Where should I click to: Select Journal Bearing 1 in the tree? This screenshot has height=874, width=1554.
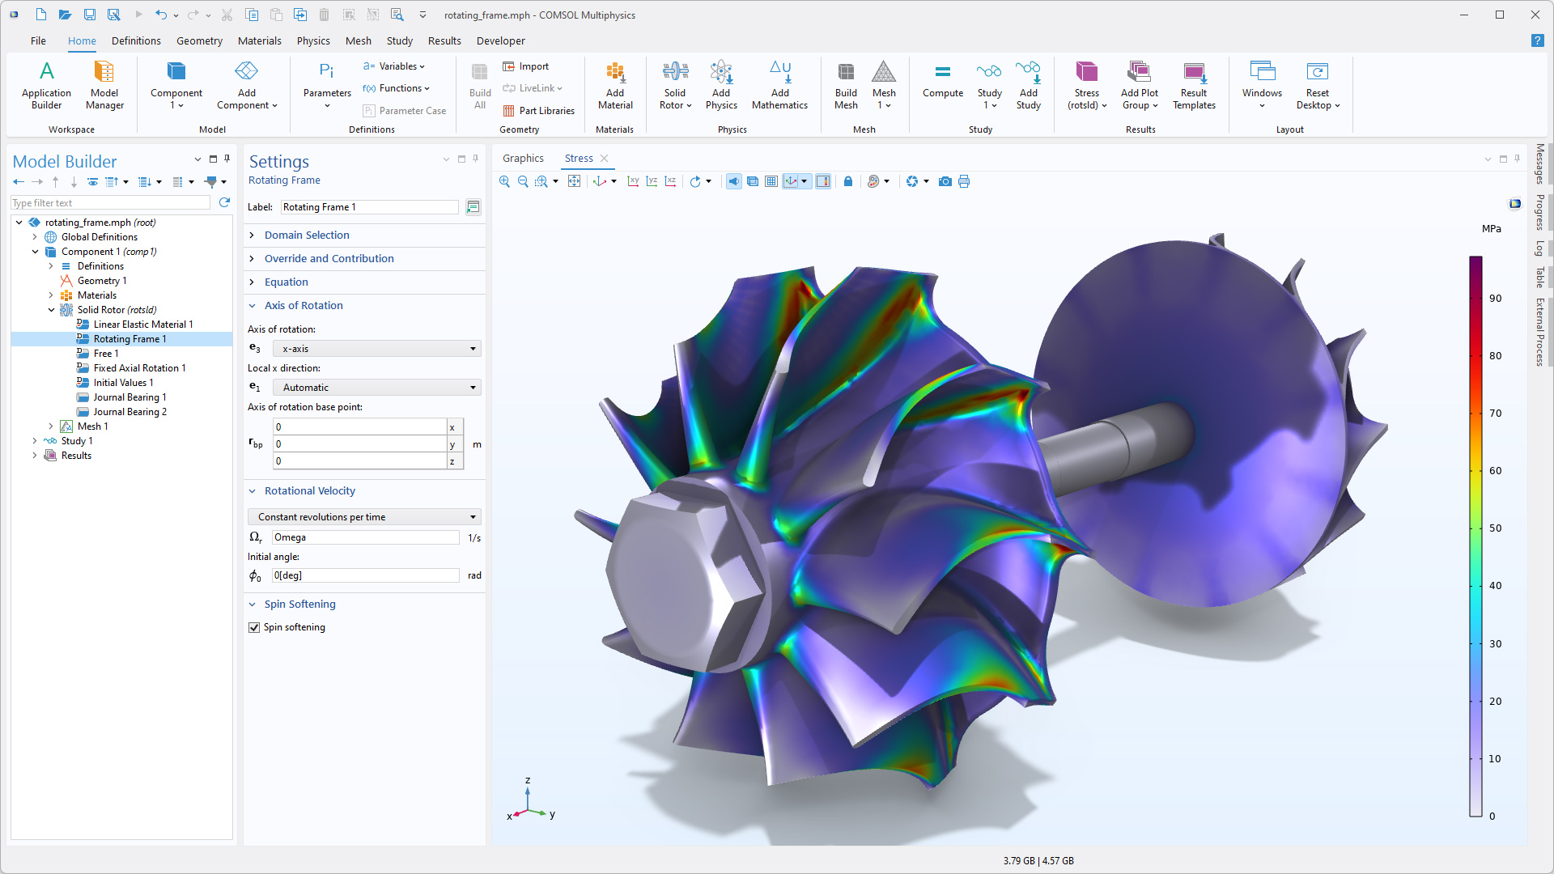tap(129, 397)
